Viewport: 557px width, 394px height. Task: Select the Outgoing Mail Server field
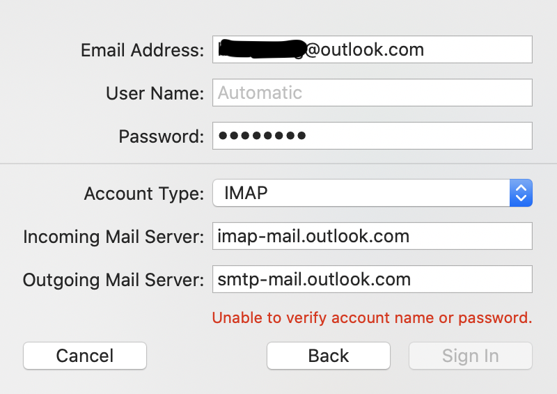[372, 279]
